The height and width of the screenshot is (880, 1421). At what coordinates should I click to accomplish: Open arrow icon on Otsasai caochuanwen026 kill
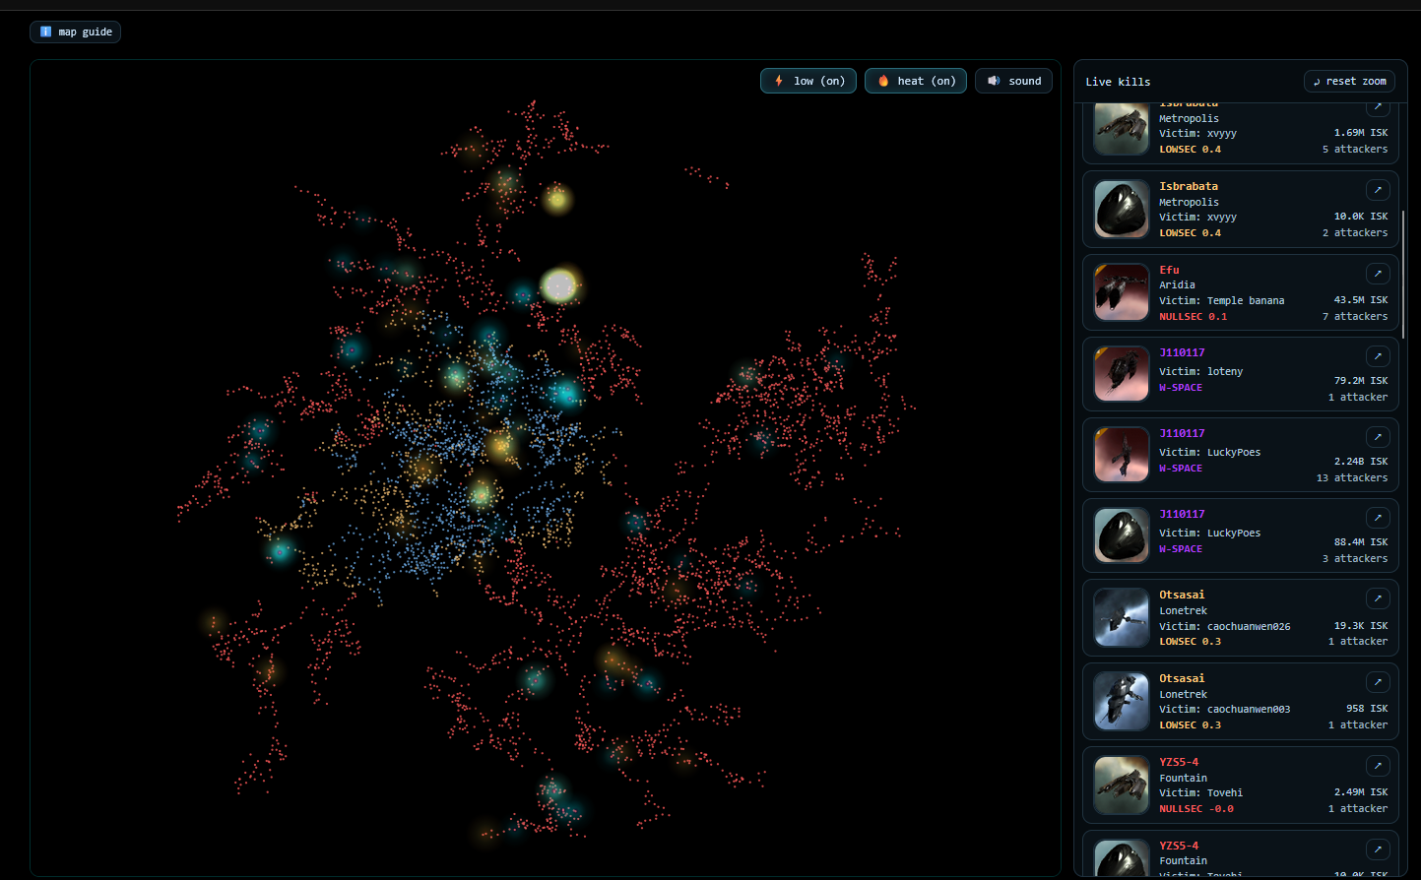click(1378, 598)
